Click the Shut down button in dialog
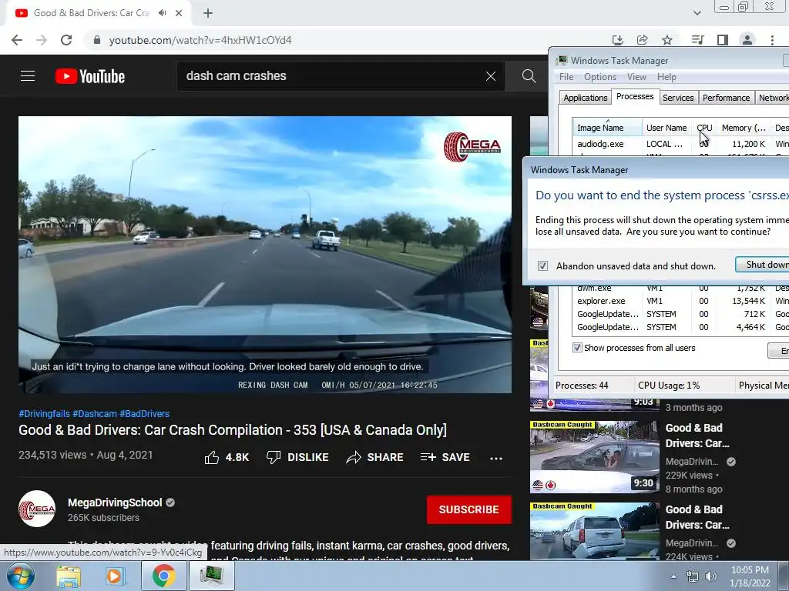This screenshot has height=591, width=789. pos(762,265)
